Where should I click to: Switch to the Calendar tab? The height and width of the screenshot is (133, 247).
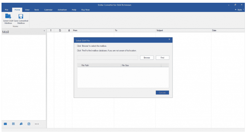(48, 10)
